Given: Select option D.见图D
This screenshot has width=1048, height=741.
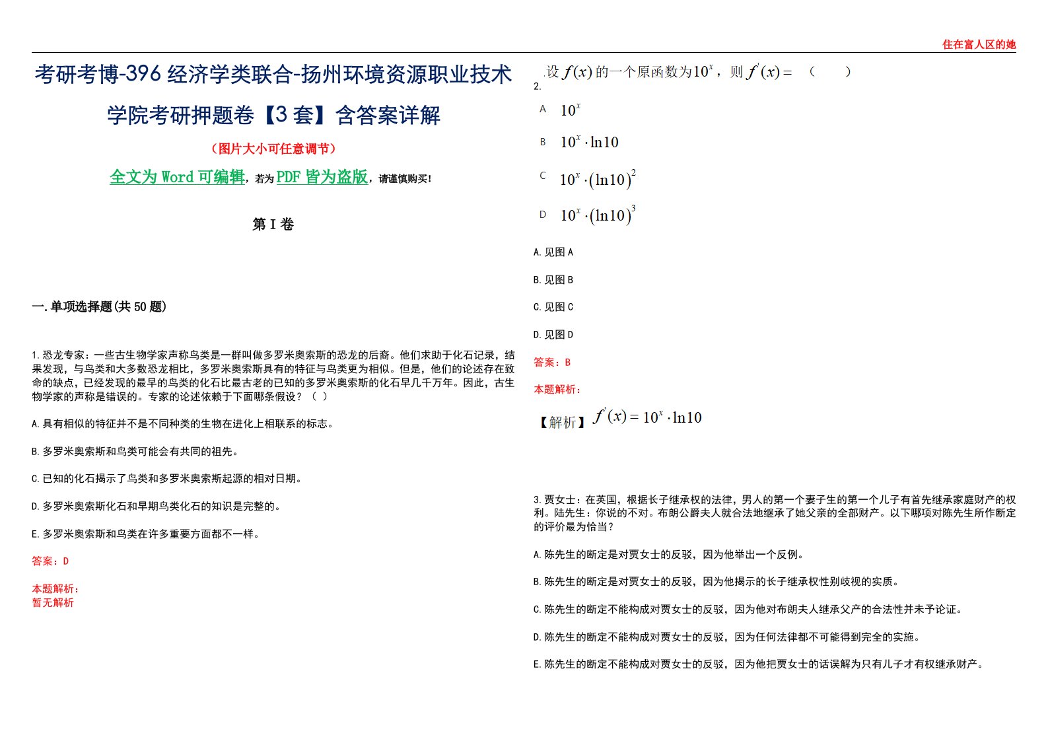Looking at the screenshot, I should [x=553, y=335].
